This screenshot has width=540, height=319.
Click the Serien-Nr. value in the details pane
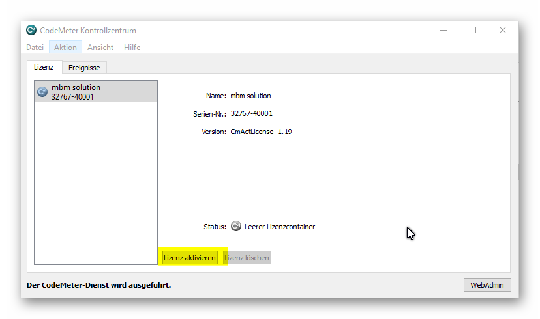pyautogui.click(x=251, y=113)
